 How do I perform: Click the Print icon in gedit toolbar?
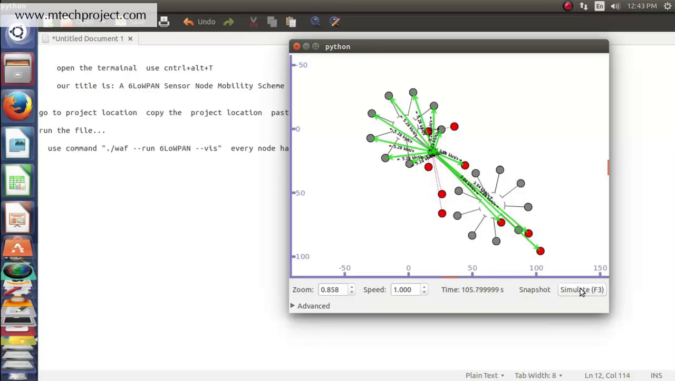(x=164, y=22)
